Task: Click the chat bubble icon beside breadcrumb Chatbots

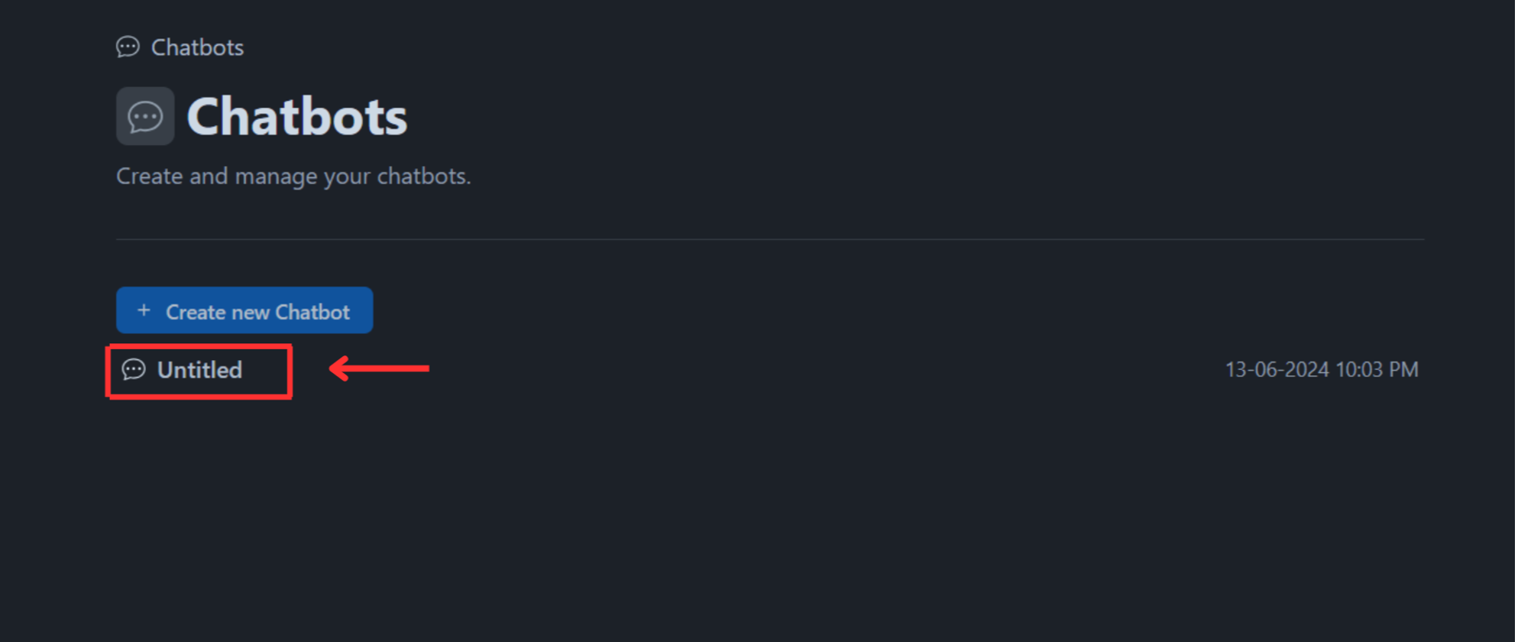Action: point(128,47)
